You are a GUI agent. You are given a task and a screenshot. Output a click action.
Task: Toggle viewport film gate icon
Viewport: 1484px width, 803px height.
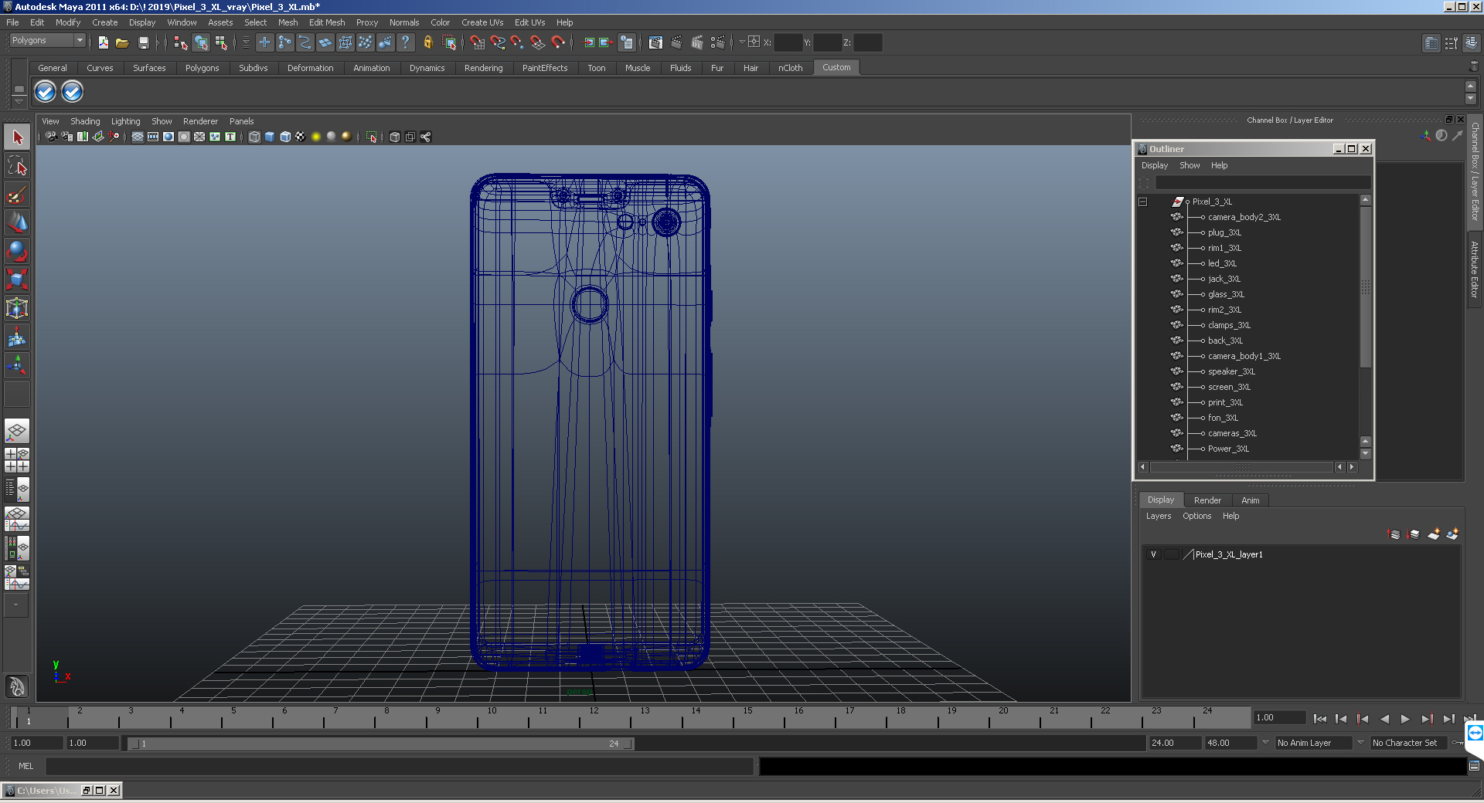pyautogui.click(x=153, y=137)
